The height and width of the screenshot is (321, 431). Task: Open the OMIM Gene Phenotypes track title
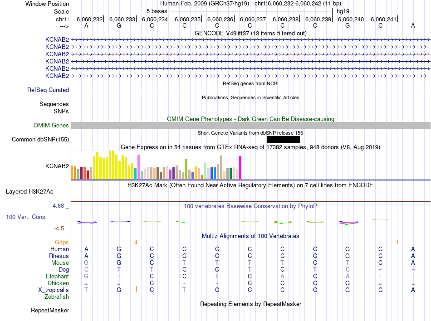250,119
